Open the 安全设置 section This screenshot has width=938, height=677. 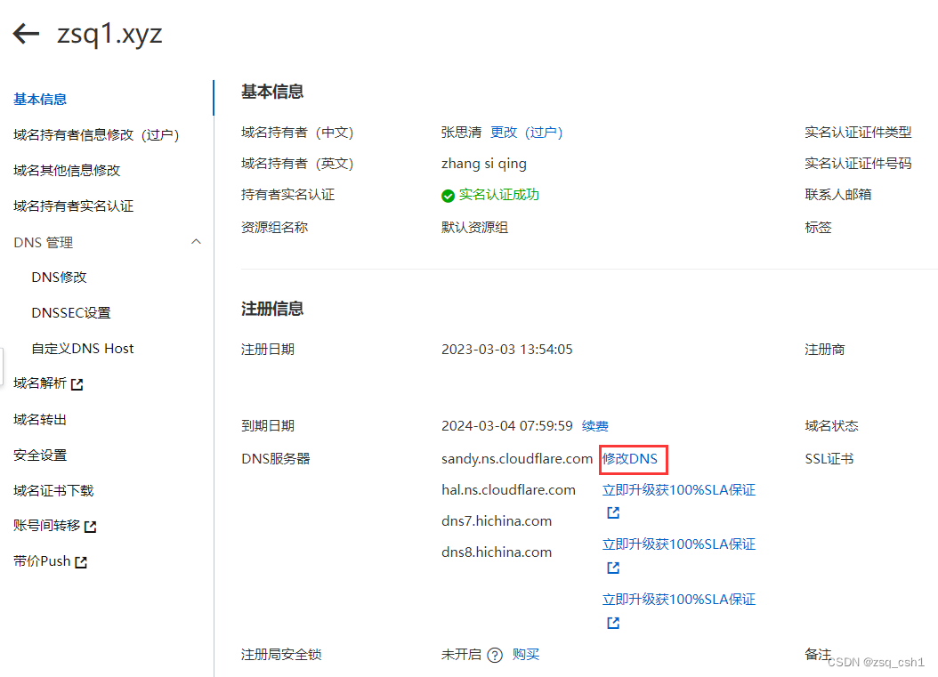(39, 454)
